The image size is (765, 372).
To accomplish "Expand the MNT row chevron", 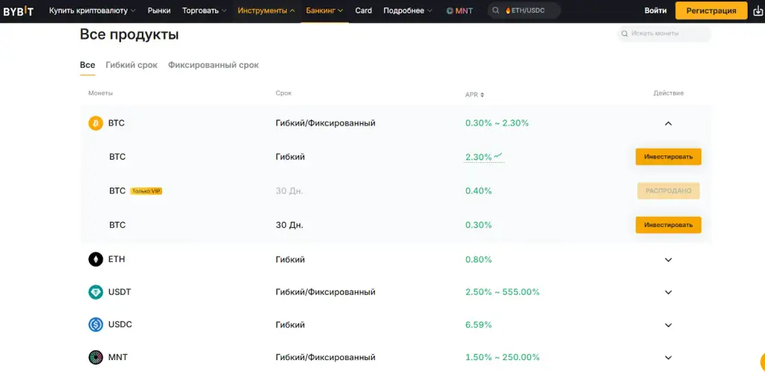I will (x=669, y=358).
